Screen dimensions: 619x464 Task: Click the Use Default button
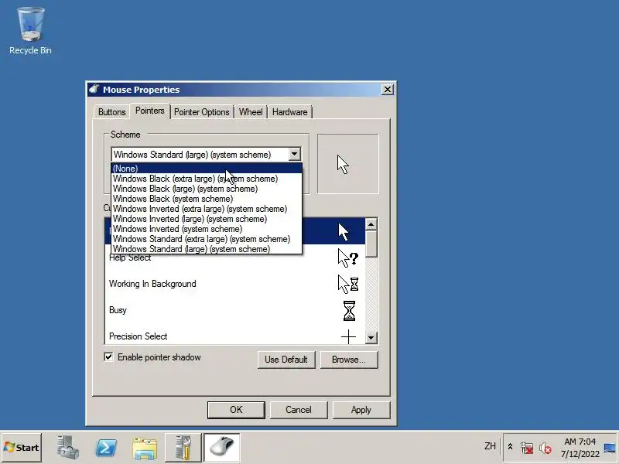tap(286, 360)
